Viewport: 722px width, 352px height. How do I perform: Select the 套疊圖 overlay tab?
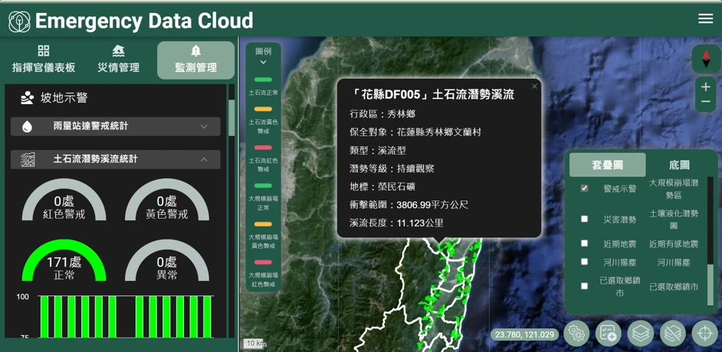pyautogui.click(x=607, y=165)
